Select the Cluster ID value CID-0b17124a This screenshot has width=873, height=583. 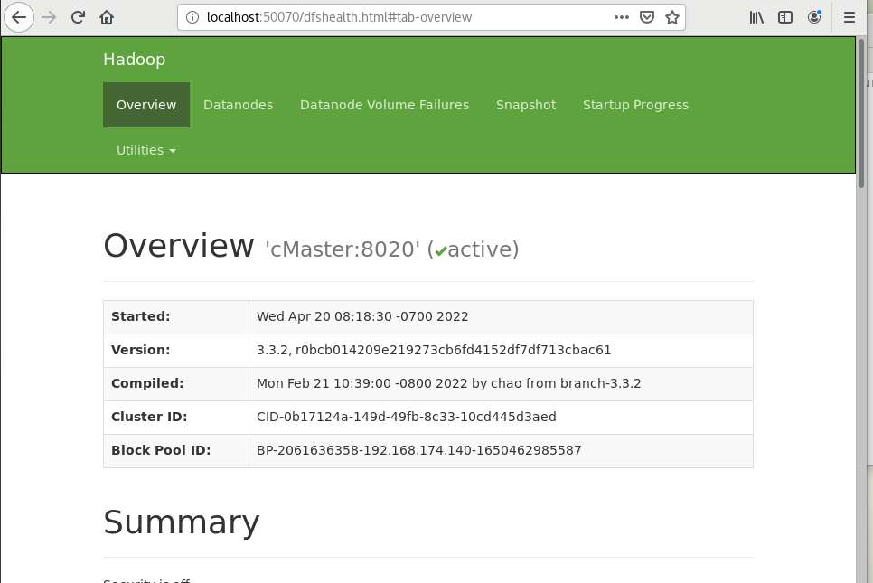407,417
